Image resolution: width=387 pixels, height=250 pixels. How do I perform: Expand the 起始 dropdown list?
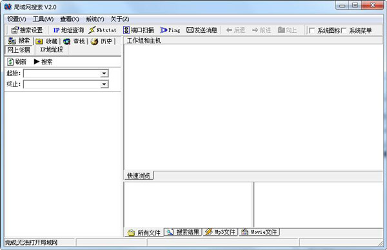pos(104,73)
